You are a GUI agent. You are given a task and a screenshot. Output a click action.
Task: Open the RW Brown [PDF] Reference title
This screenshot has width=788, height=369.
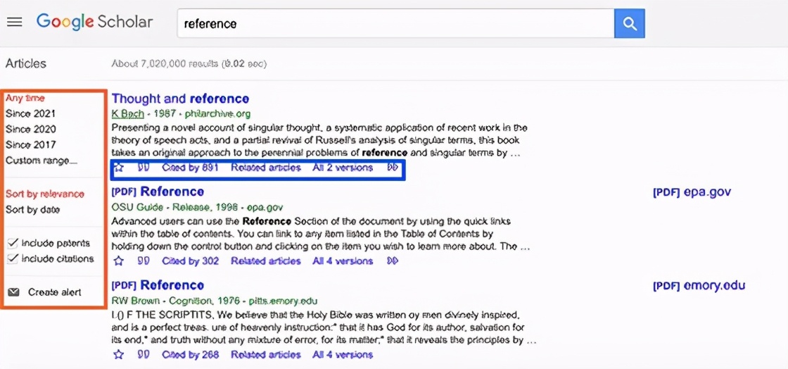pos(158,285)
